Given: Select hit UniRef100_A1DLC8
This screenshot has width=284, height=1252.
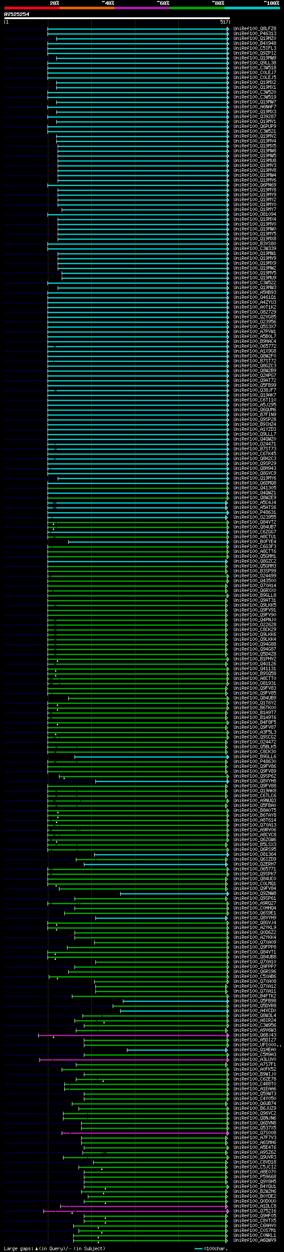Looking at the screenshot, I should (x=255, y=1206).
